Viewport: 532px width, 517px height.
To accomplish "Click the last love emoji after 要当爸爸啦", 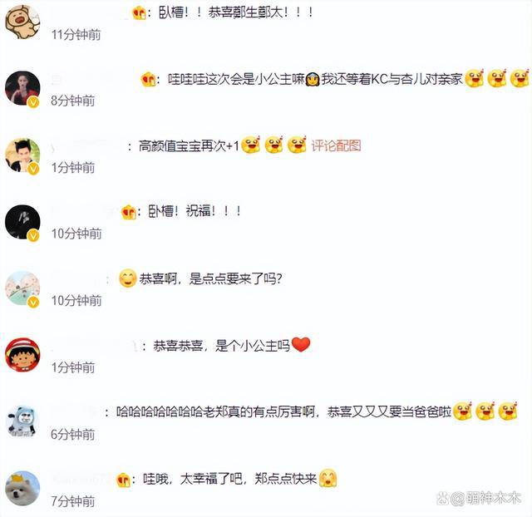I will 508,411.
